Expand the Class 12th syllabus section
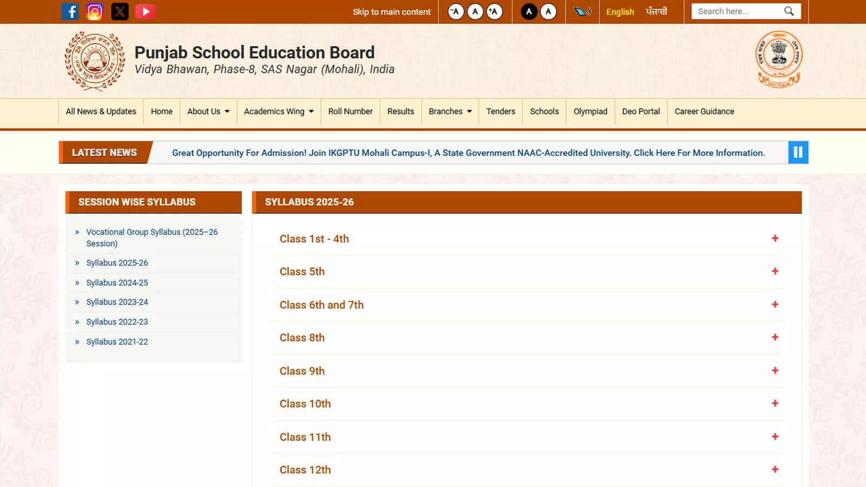 [776, 470]
